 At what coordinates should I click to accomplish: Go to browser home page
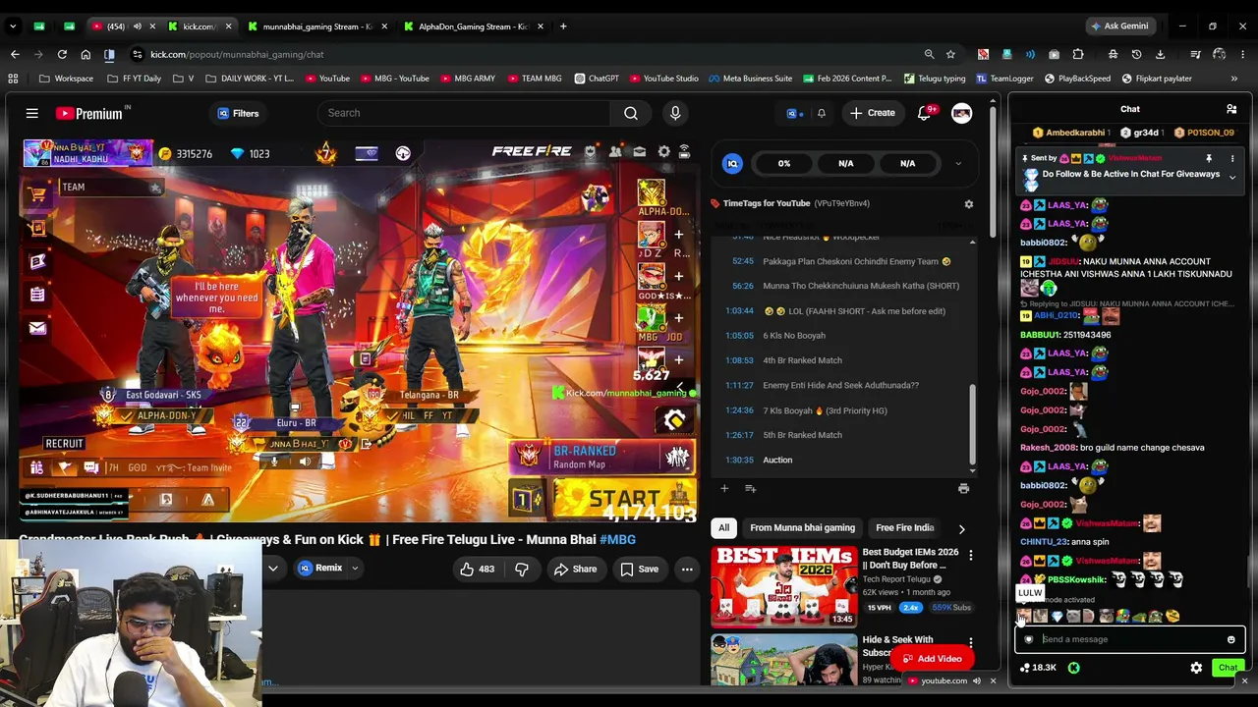coord(86,54)
